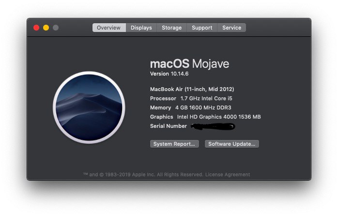Click the Processor label
This screenshot has height=216, width=338.
(x=163, y=98)
